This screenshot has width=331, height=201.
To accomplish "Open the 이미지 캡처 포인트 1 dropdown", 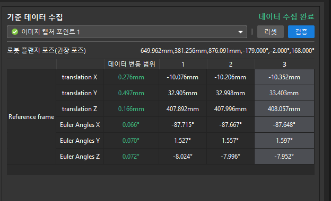I will pyautogui.click(x=127, y=32).
